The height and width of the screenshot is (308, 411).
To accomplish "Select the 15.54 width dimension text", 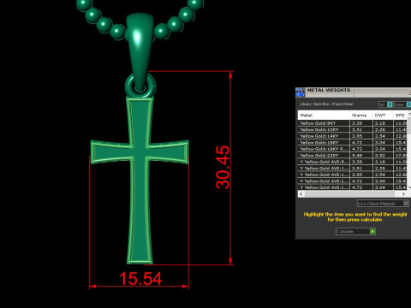I will click(x=140, y=279).
